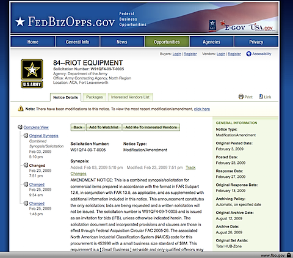Click the 84--RIOT EQUIPMENT heading

coord(88,63)
